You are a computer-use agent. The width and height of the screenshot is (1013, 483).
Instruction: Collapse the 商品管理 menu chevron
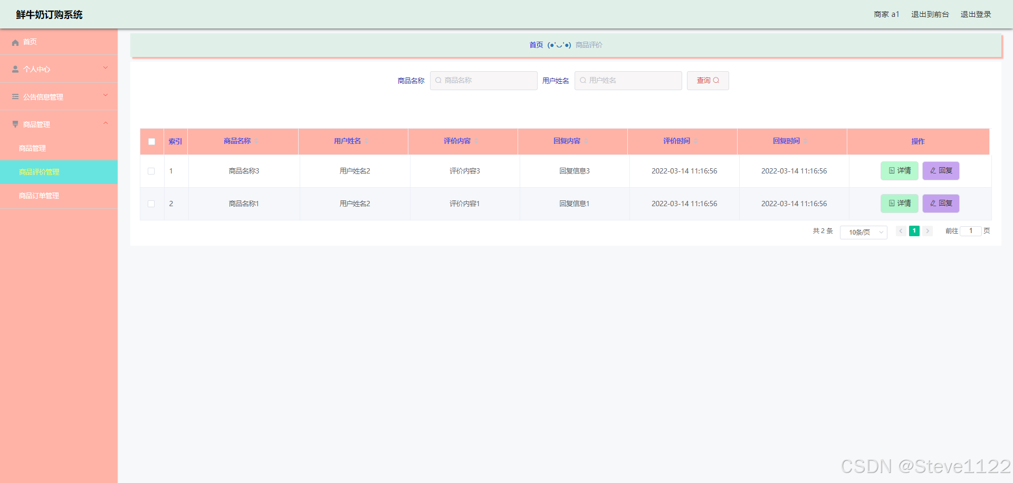[106, 123]
